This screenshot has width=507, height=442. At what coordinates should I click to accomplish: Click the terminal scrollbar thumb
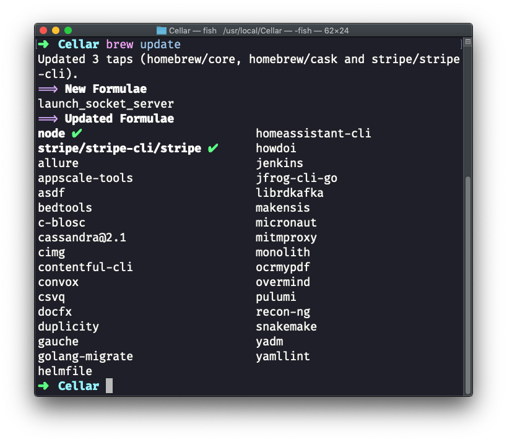tap(467, 285)
